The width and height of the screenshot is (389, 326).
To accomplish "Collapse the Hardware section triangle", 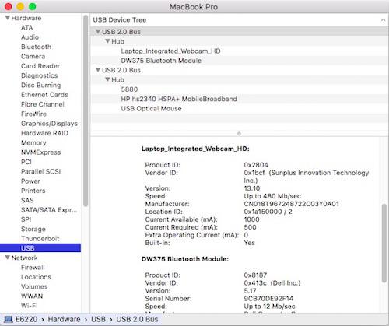I will (8, 18).
